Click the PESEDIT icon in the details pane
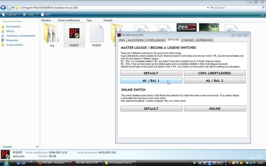Viewport: 266px width, 166px height. 5,154
